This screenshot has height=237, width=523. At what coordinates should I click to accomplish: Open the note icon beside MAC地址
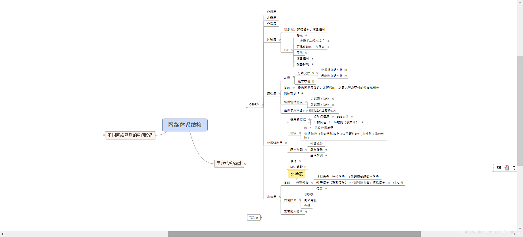click(305, 167)
